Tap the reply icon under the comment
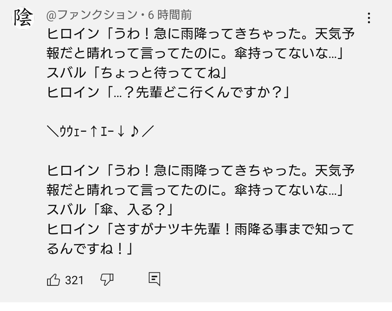 point(154,279)
